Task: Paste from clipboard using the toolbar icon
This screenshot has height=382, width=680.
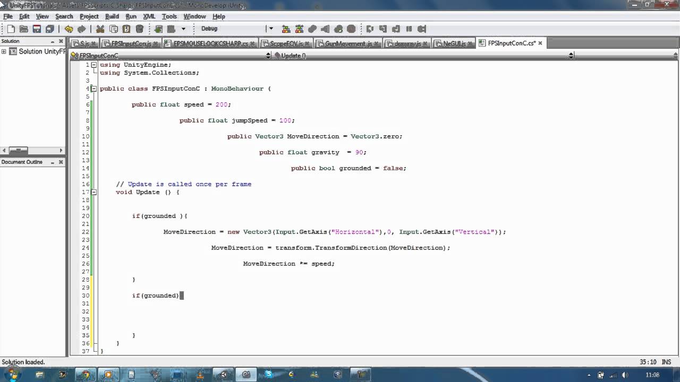Action: 126,29
